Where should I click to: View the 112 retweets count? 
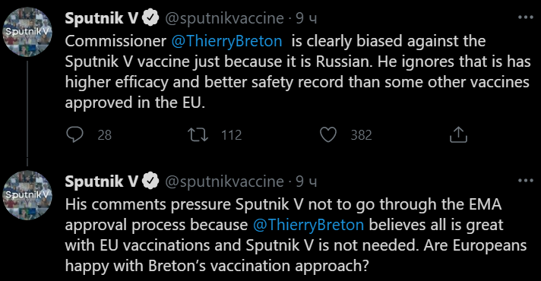(x=232, y=135)
